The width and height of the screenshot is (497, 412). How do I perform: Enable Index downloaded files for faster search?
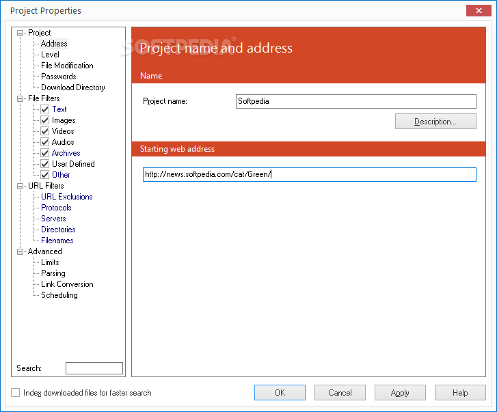coord(15,393)
